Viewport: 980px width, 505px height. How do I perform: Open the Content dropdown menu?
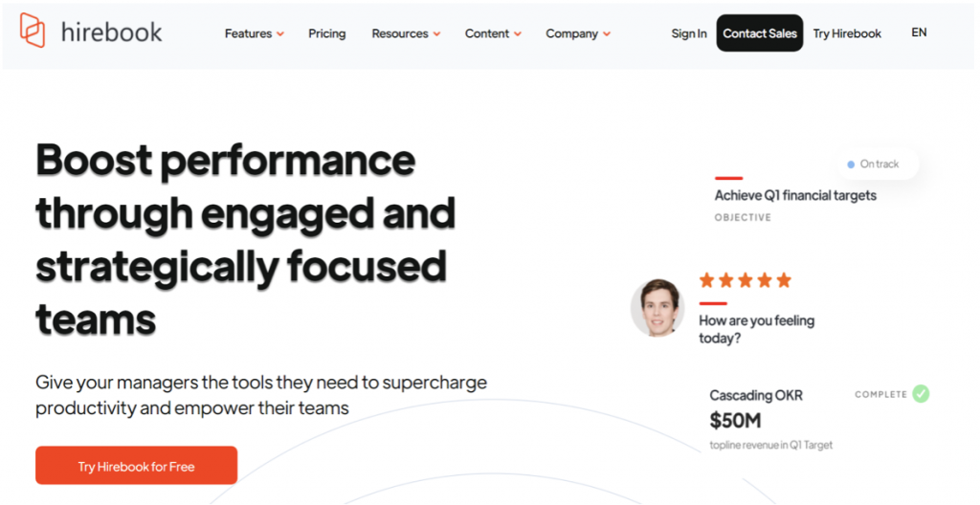tap(493, 33)
